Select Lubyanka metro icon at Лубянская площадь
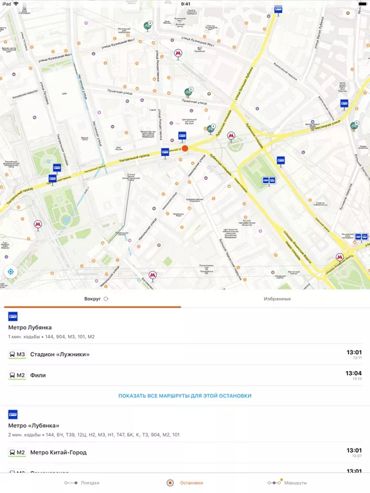Screen dimensions: 370x493 point(231,136)
